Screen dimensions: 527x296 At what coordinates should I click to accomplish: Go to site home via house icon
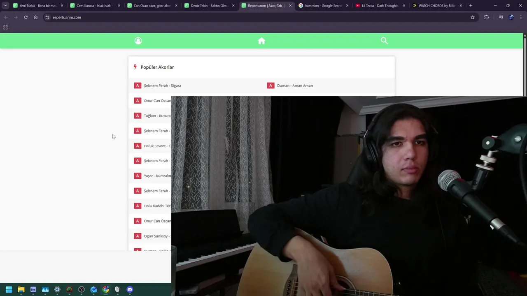(261, 41)
